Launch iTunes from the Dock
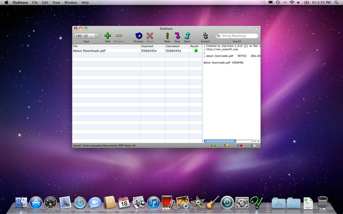The image size is (343, 214). (153, 202)
